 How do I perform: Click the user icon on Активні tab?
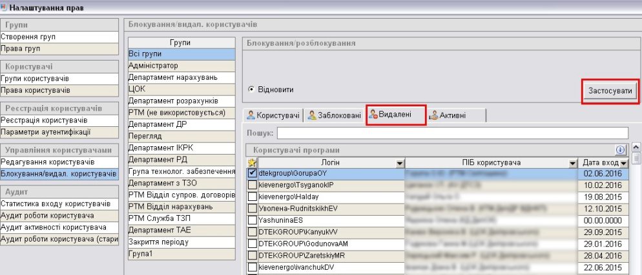(x=433, y=115)
